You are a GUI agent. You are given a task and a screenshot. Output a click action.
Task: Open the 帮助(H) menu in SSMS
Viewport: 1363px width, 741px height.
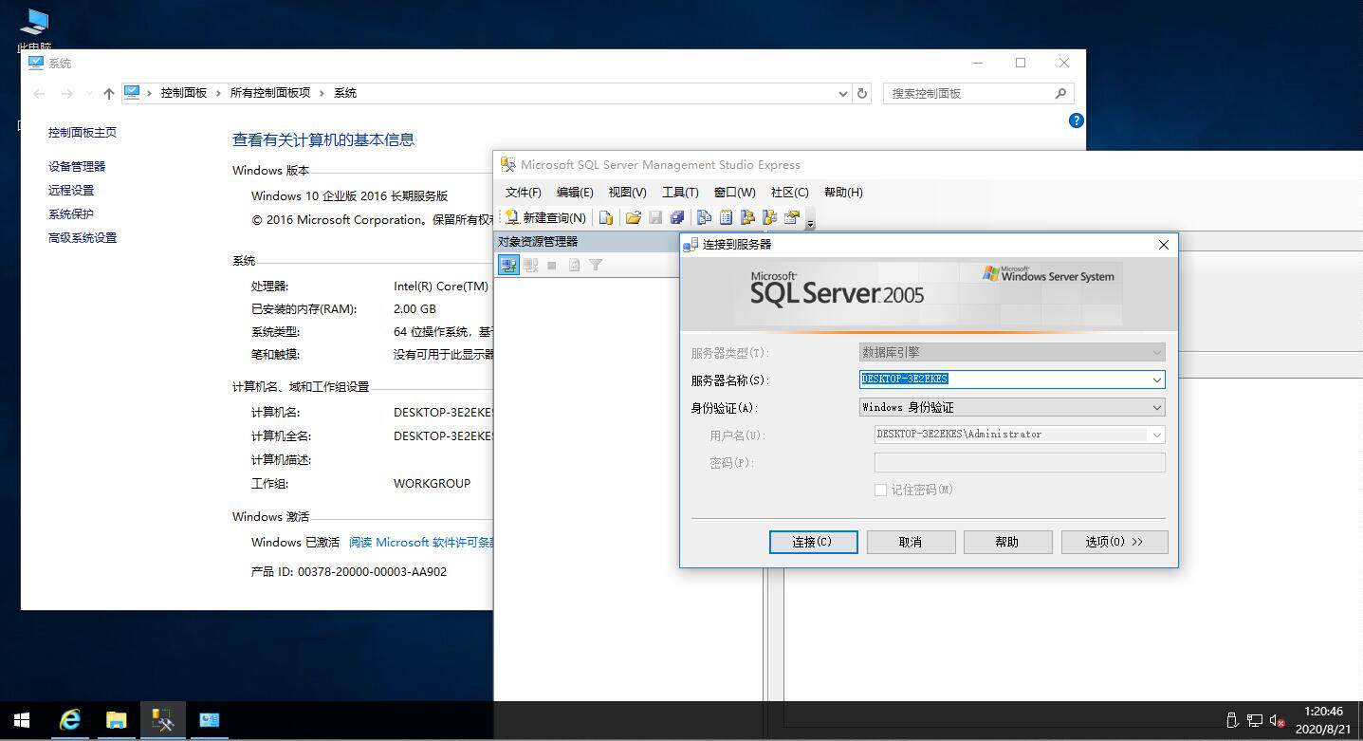coord(843,193)
